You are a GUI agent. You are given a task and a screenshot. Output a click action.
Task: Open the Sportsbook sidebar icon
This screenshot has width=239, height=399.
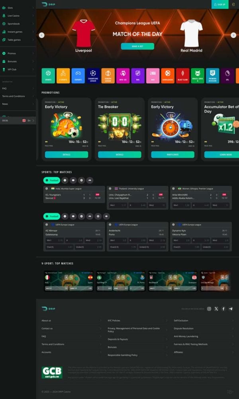[x=4, y=24]
